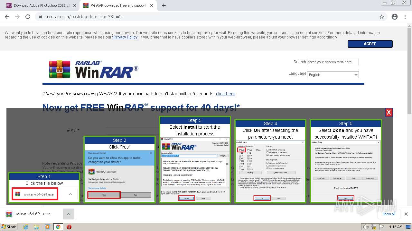412x231 pixels.
Task: Click the Step 5 Select Done image
Action: (345, 161)
